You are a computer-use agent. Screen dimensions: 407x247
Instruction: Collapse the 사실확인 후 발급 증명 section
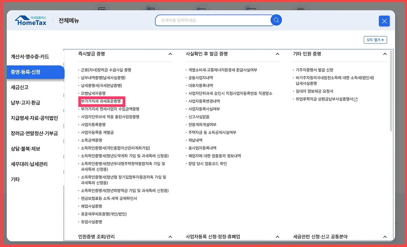[277, 54]
